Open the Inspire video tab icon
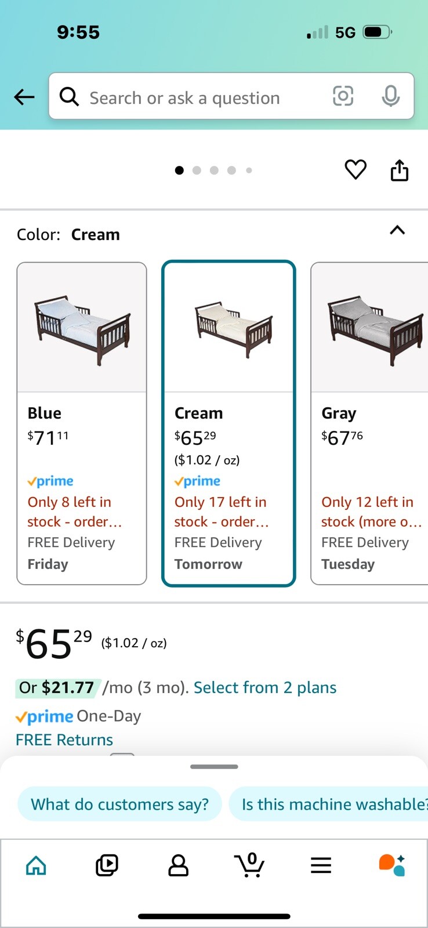Image resolution: width=428 pixels, height=928 pixels. tap(107, 865)
